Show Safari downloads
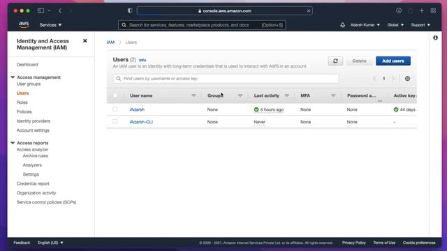 click(399, 11)
